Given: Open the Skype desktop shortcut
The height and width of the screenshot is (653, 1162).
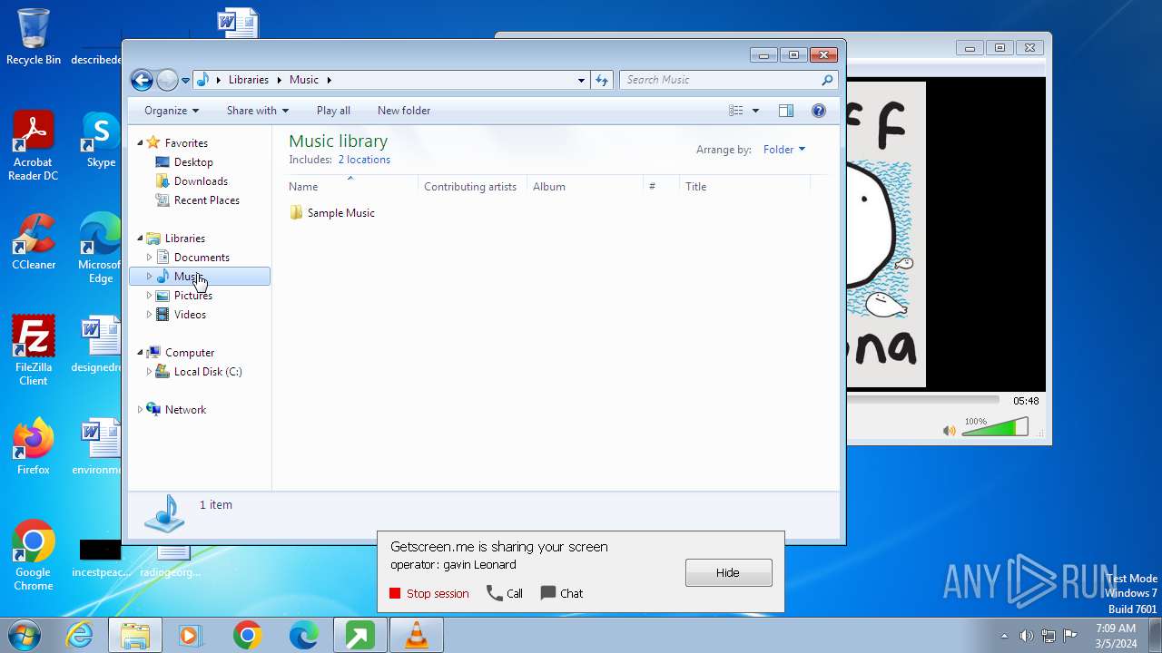Looking at the screenshot, I should [x=100, y=140].
